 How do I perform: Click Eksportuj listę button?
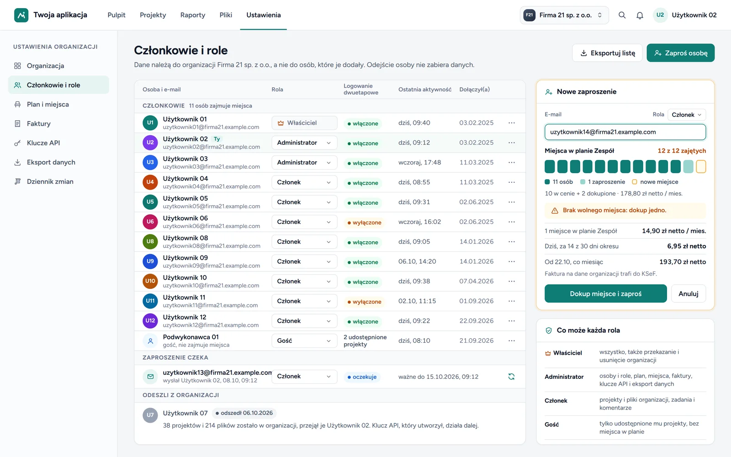(x=607, y=53)
